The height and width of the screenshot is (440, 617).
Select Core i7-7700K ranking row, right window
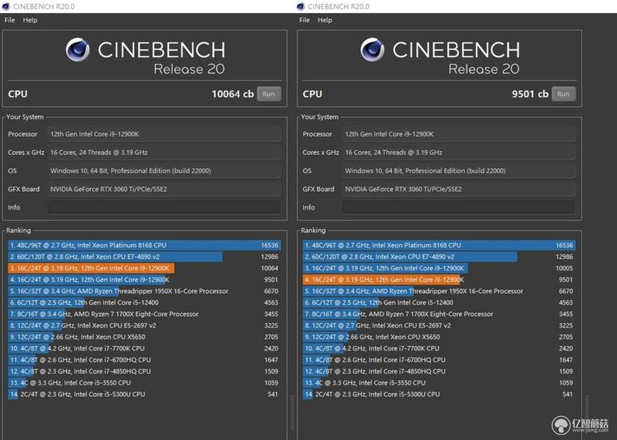point(439,348)
